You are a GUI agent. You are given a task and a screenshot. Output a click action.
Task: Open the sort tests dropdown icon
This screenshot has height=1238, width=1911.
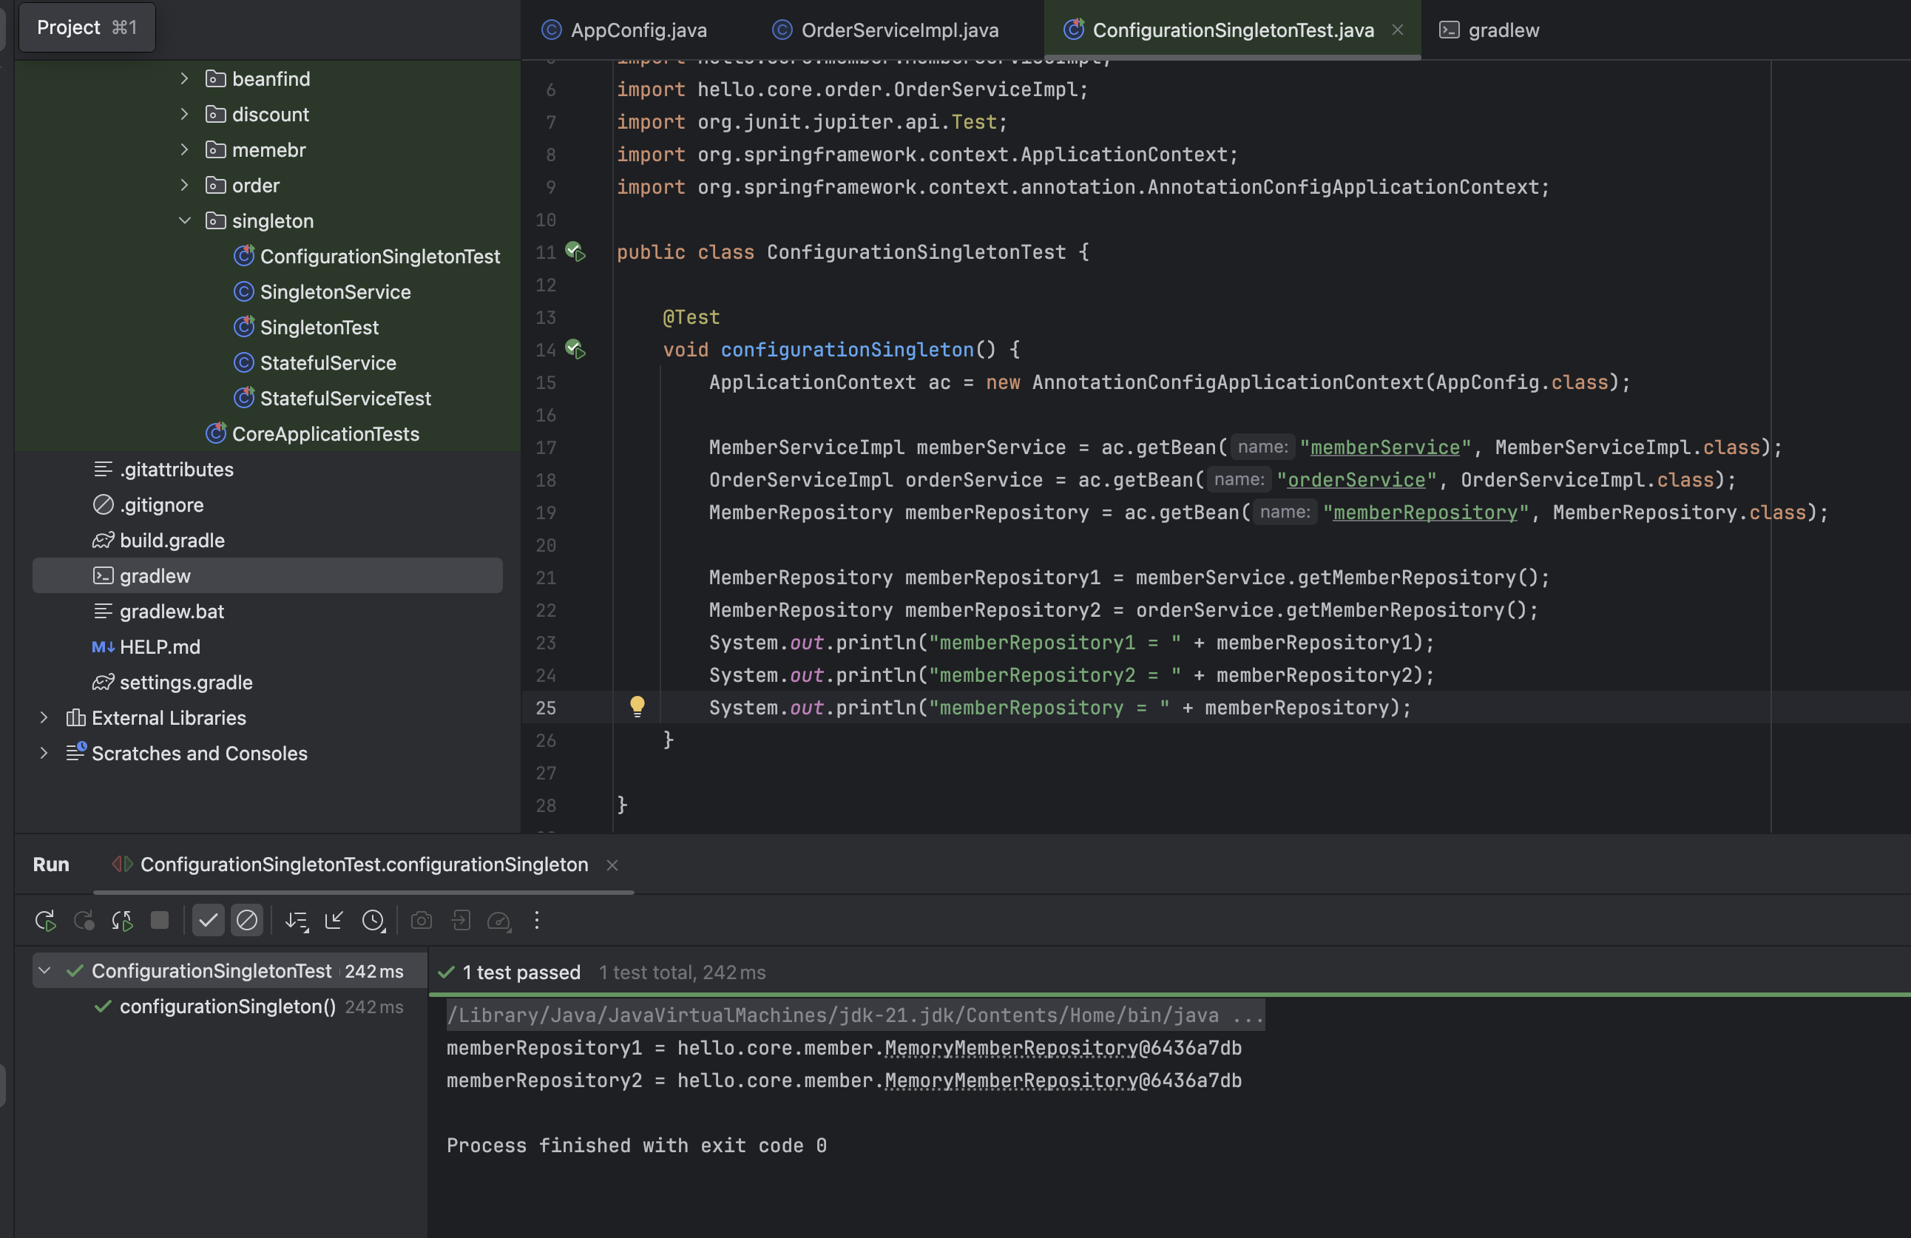click(297, 920)
